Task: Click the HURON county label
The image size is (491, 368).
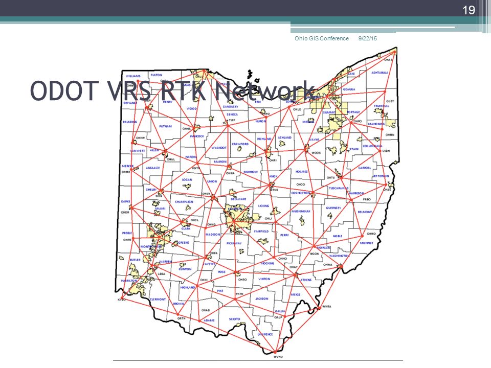Action: [260, 122]
